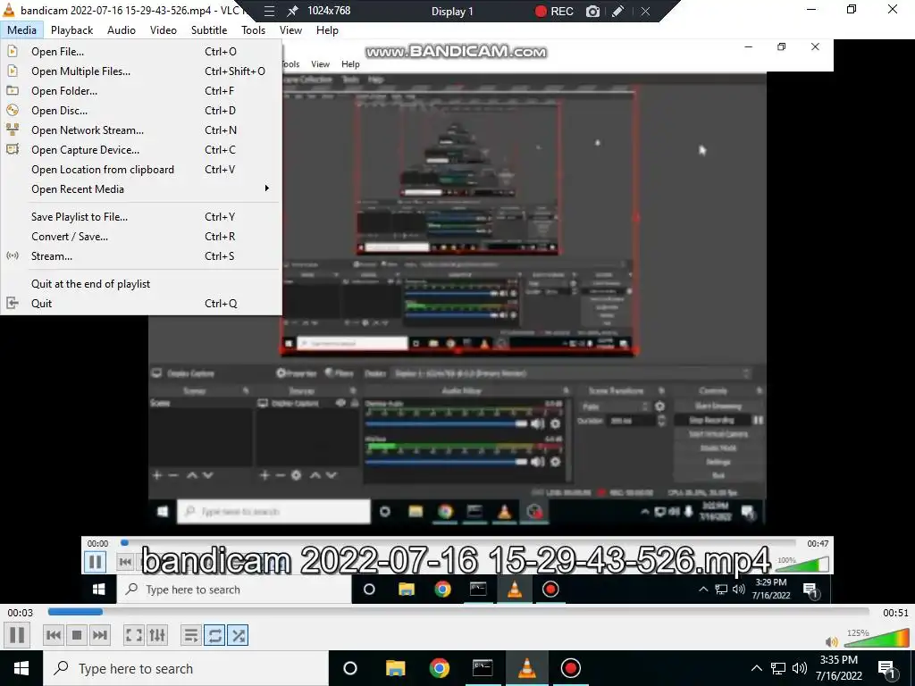Click the Type here to search box
915x686 pixels.
coord(186,668)
